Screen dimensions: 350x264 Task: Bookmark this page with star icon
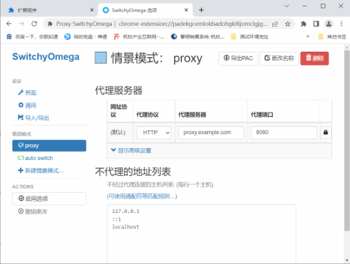coord(288,24)
